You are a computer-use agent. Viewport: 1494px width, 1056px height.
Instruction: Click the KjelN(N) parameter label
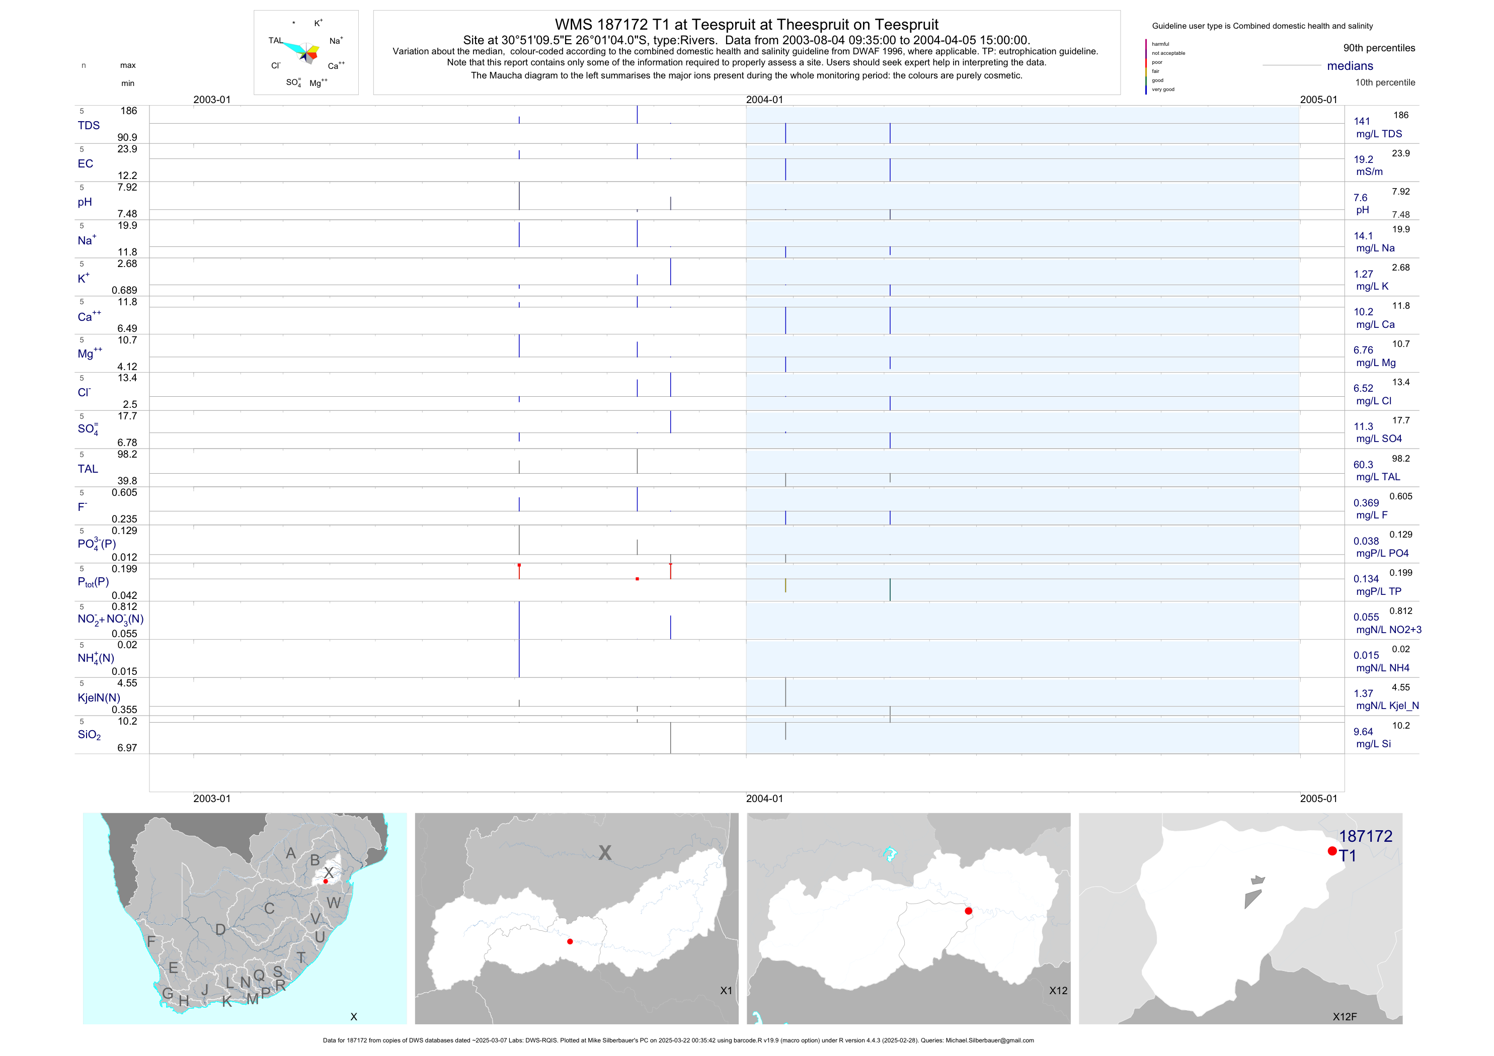point(99,698)
